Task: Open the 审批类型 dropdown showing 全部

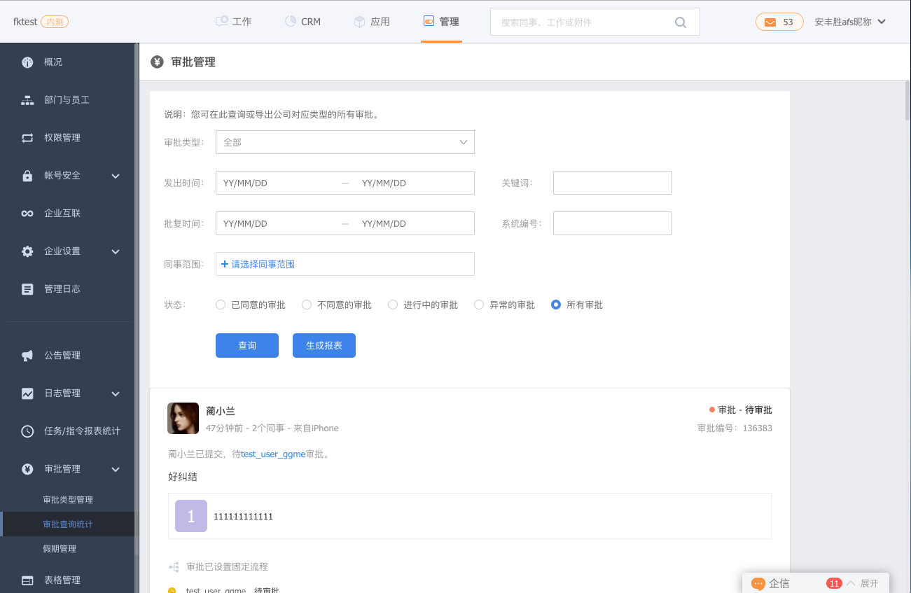Action: 345,142
